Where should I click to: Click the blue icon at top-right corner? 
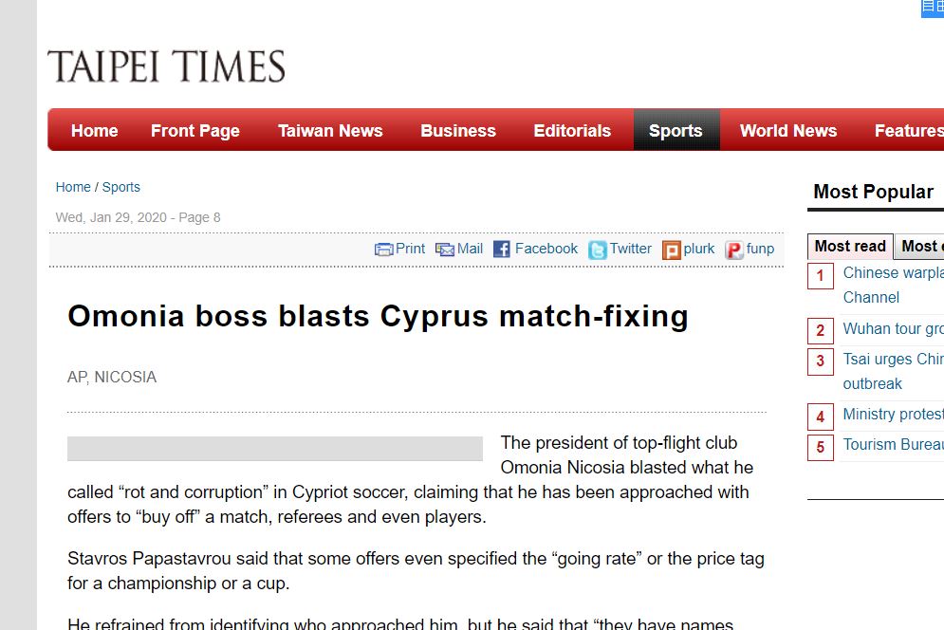pyautogui.click(x=932, y=9)
